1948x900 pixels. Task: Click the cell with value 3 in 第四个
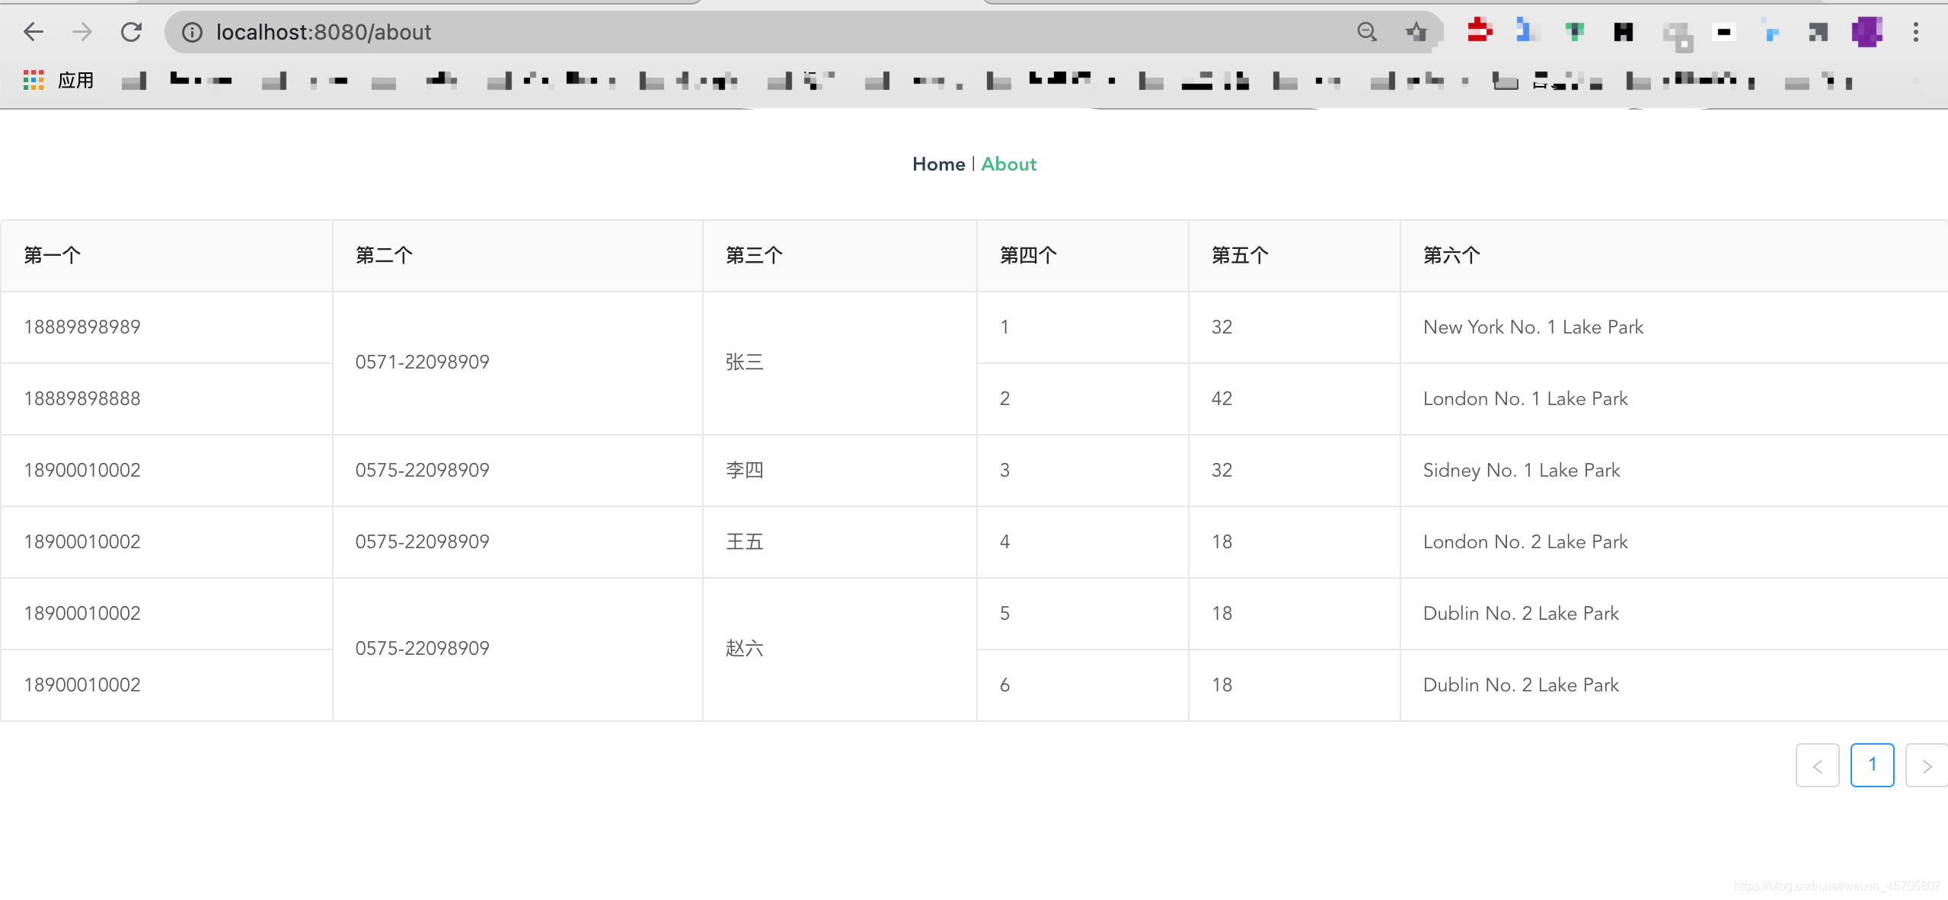pyautogui.click(x=1083, y=471)
